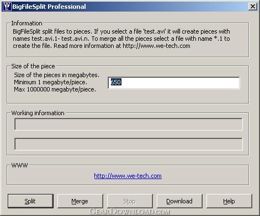This screenshot has height=216, width=260.
Task: Click the 'Information' group label
Action: click(26, 23)
